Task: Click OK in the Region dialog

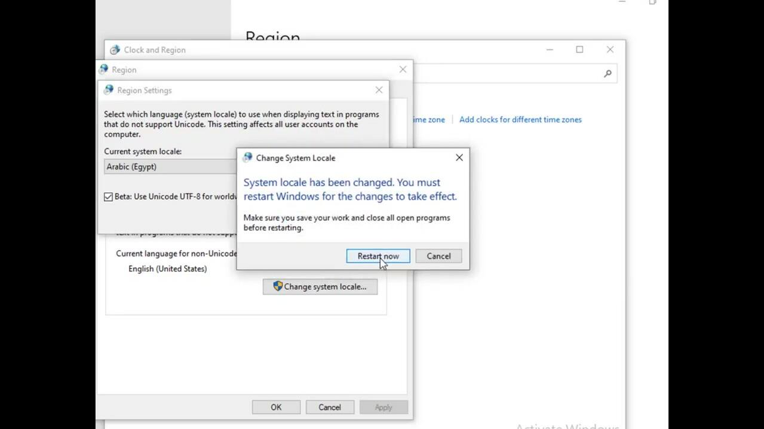Action: click(276, 407)
